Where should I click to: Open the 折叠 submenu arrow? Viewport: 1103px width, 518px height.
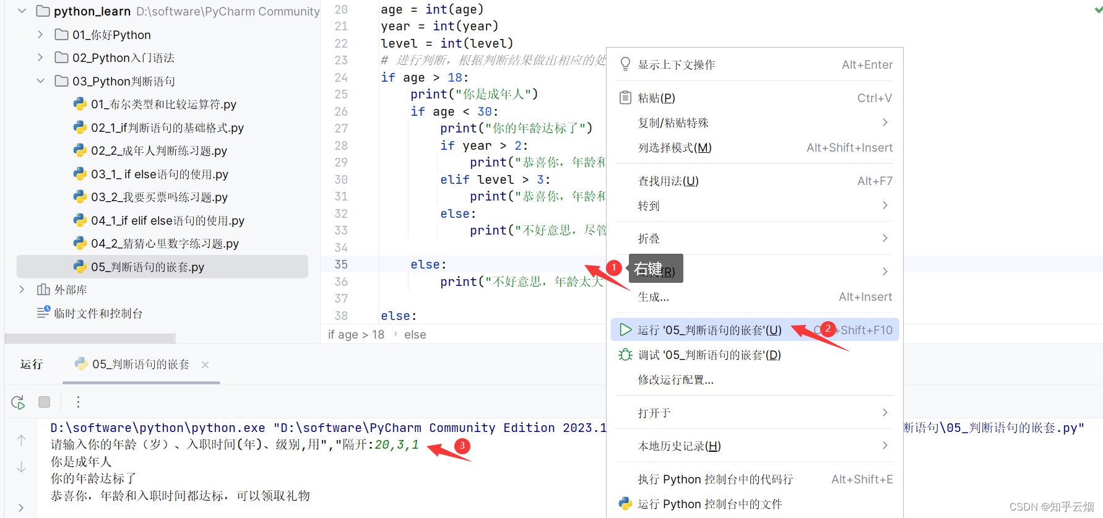tap(885, 238)
